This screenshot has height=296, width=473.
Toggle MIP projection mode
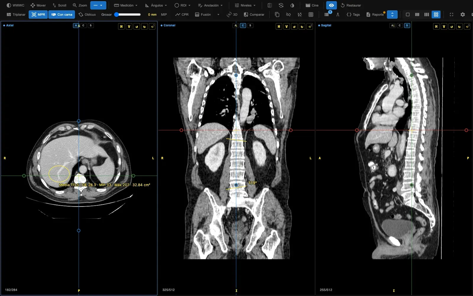pyautogui.click(x=164, y=15)
